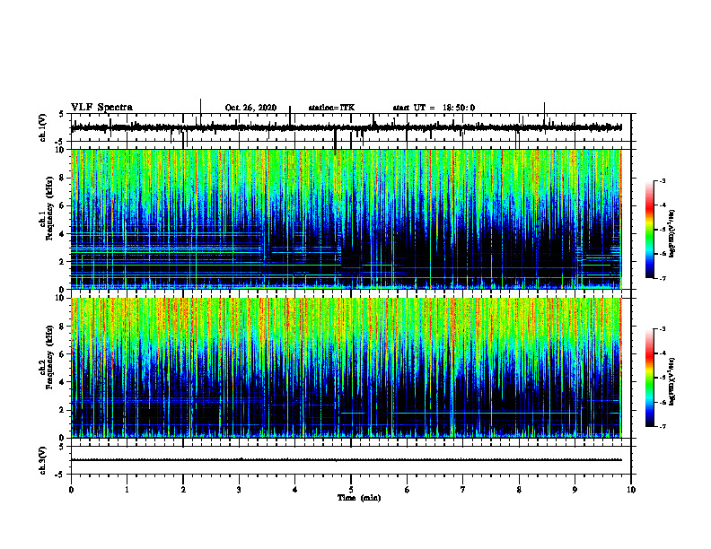Image resolution: width=711 pixels, height=549 pixels.
Task: Click time axis tick label "5"
Action: click(351, 490)
